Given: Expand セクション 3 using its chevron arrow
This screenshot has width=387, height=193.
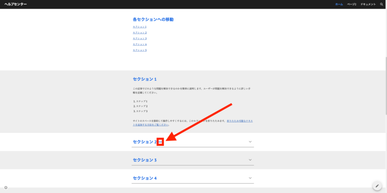Looking at the screenshot, I should pyautogui.click(x=250, y=160).
